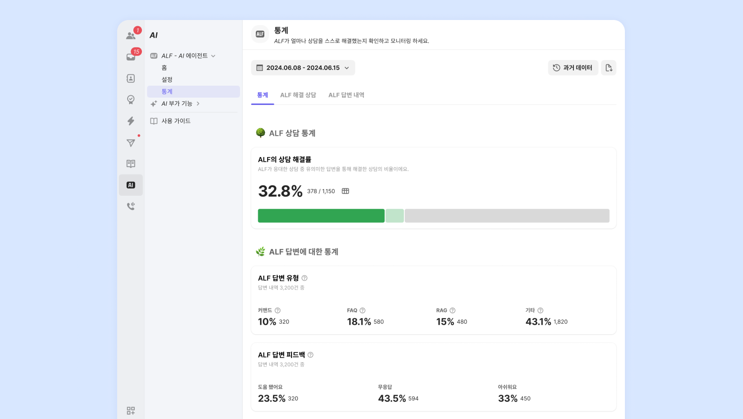This screenshot has height=419, width=743.
Task: Click the lightning bolt automation icon
Action: click(x=131, y=121)
